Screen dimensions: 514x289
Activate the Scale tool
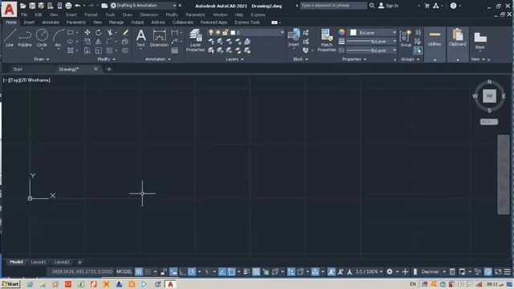pos(98,51)
